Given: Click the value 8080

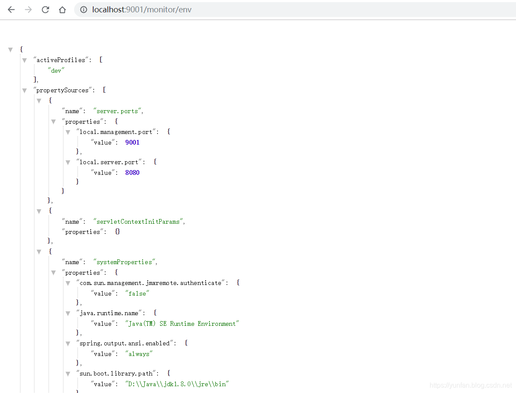Looking at the screenshot, I should click(132, 173).
